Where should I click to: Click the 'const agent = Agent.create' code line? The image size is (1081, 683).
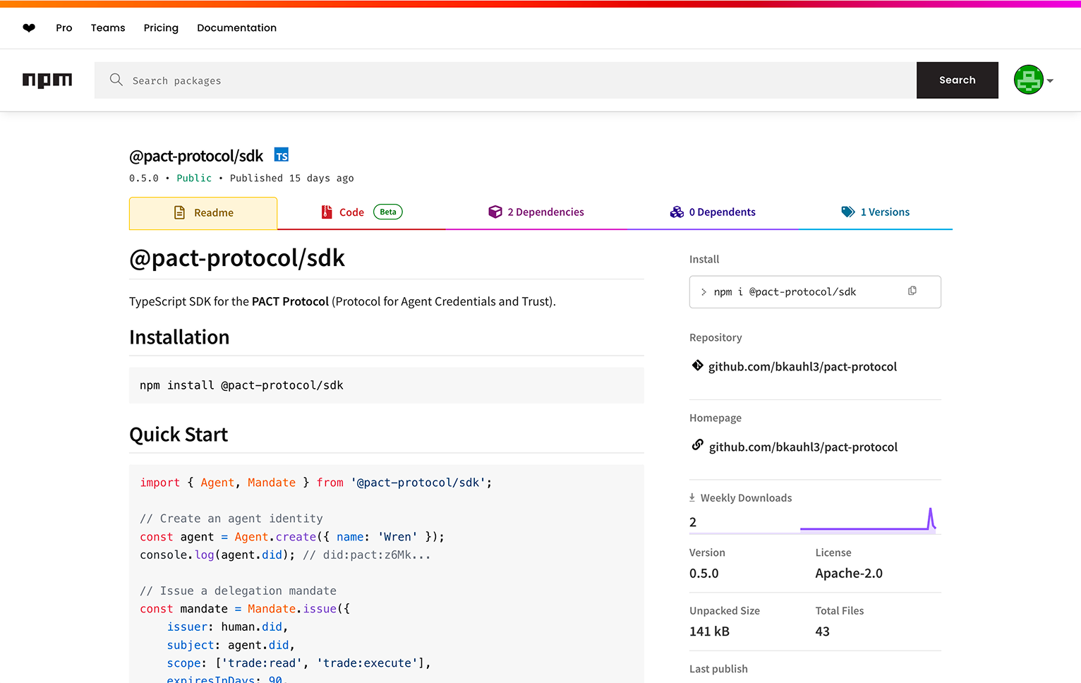tap(292, 537)
